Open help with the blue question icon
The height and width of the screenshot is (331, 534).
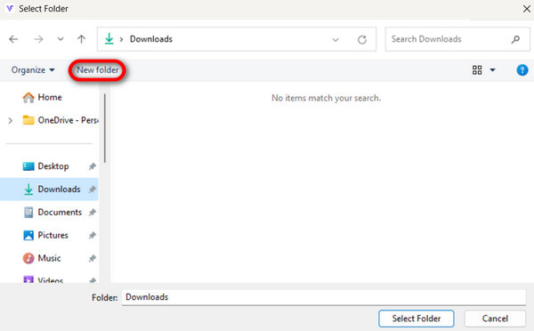click(522, 70)
